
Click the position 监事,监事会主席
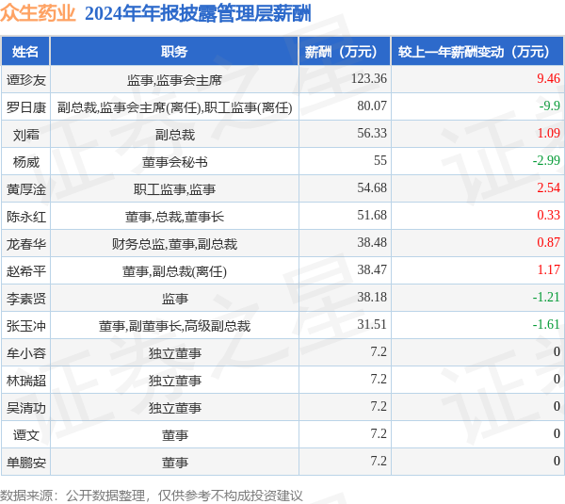click(174, 80)
